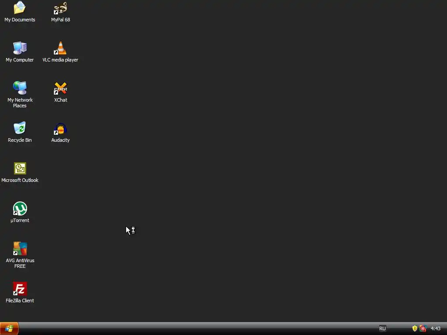Click the yellow security shield tray icon
The width and height of the screenshot is (447, 335).
tap(415, 328)
